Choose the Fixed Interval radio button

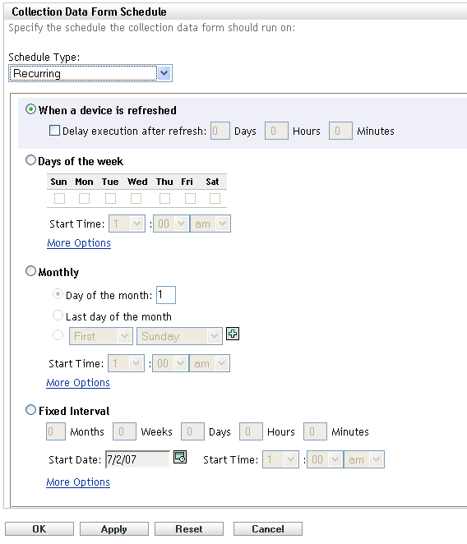[30, 410]
